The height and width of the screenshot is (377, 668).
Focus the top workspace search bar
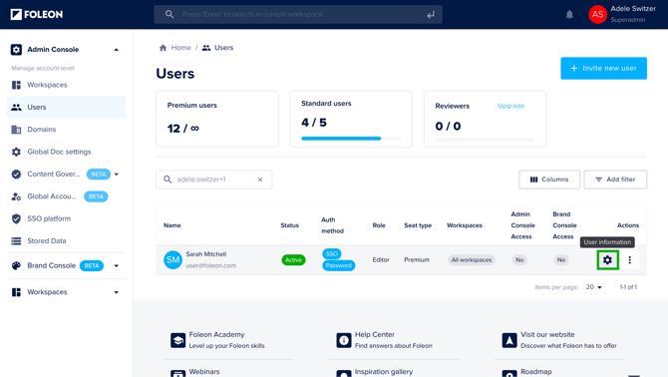tap(298, 15)
